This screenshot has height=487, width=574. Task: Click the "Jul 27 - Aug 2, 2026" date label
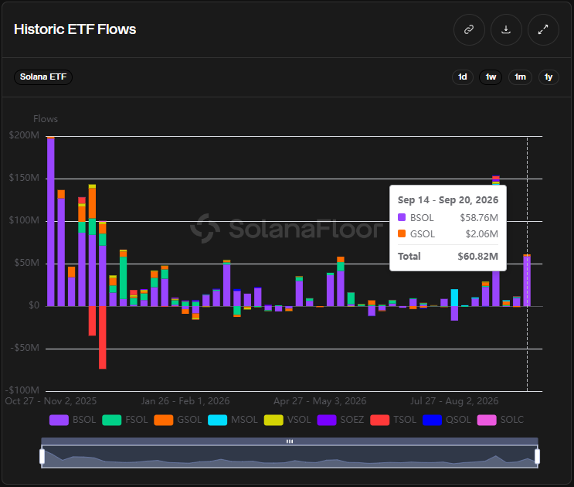tap(454, 401)
